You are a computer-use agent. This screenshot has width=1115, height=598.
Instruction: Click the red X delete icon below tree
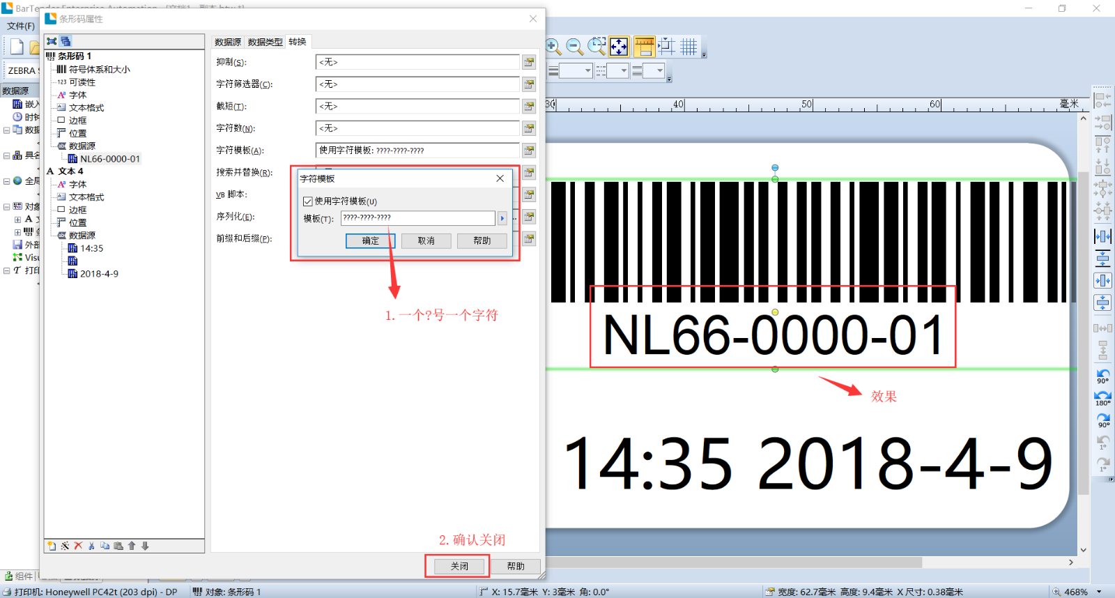[78, 546]
